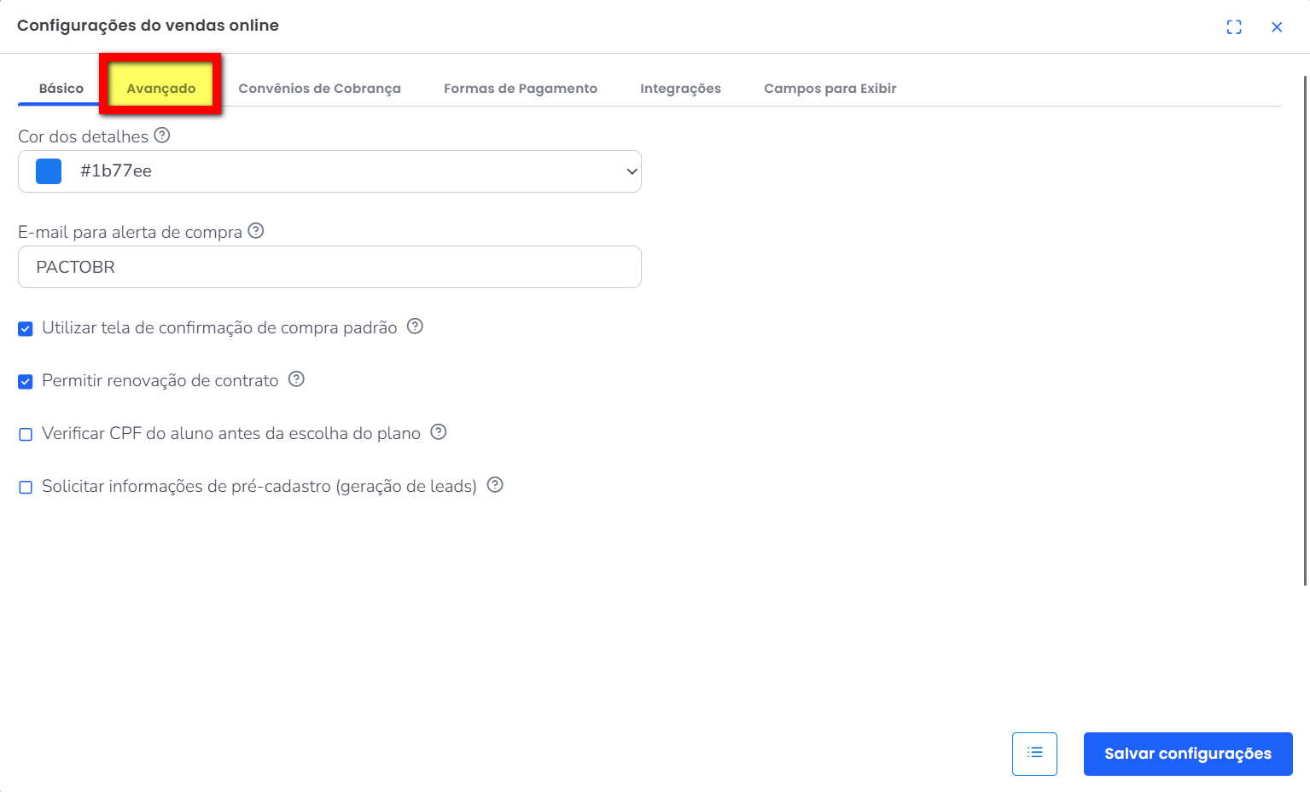Go to Formas de Pagamento tab

(521, 89)
